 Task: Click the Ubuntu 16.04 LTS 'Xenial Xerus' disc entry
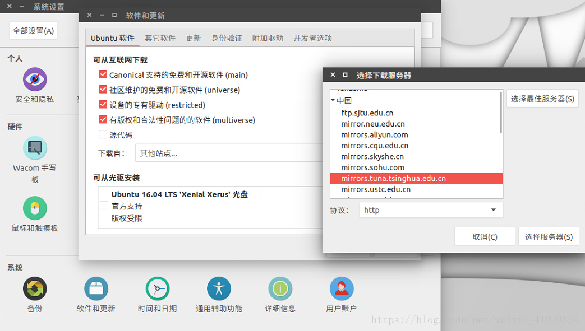pos(179,194)
